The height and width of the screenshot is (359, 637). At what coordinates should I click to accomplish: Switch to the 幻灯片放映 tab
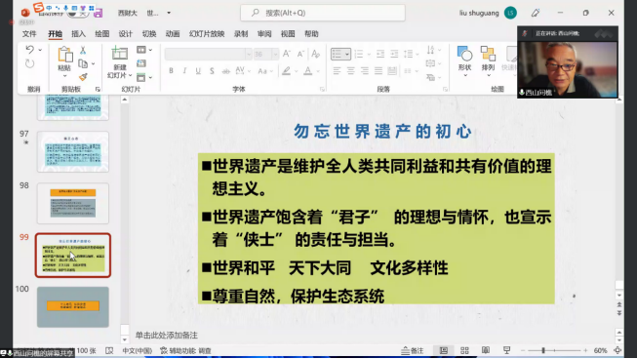pyautogui.click(x=207, y=34)
